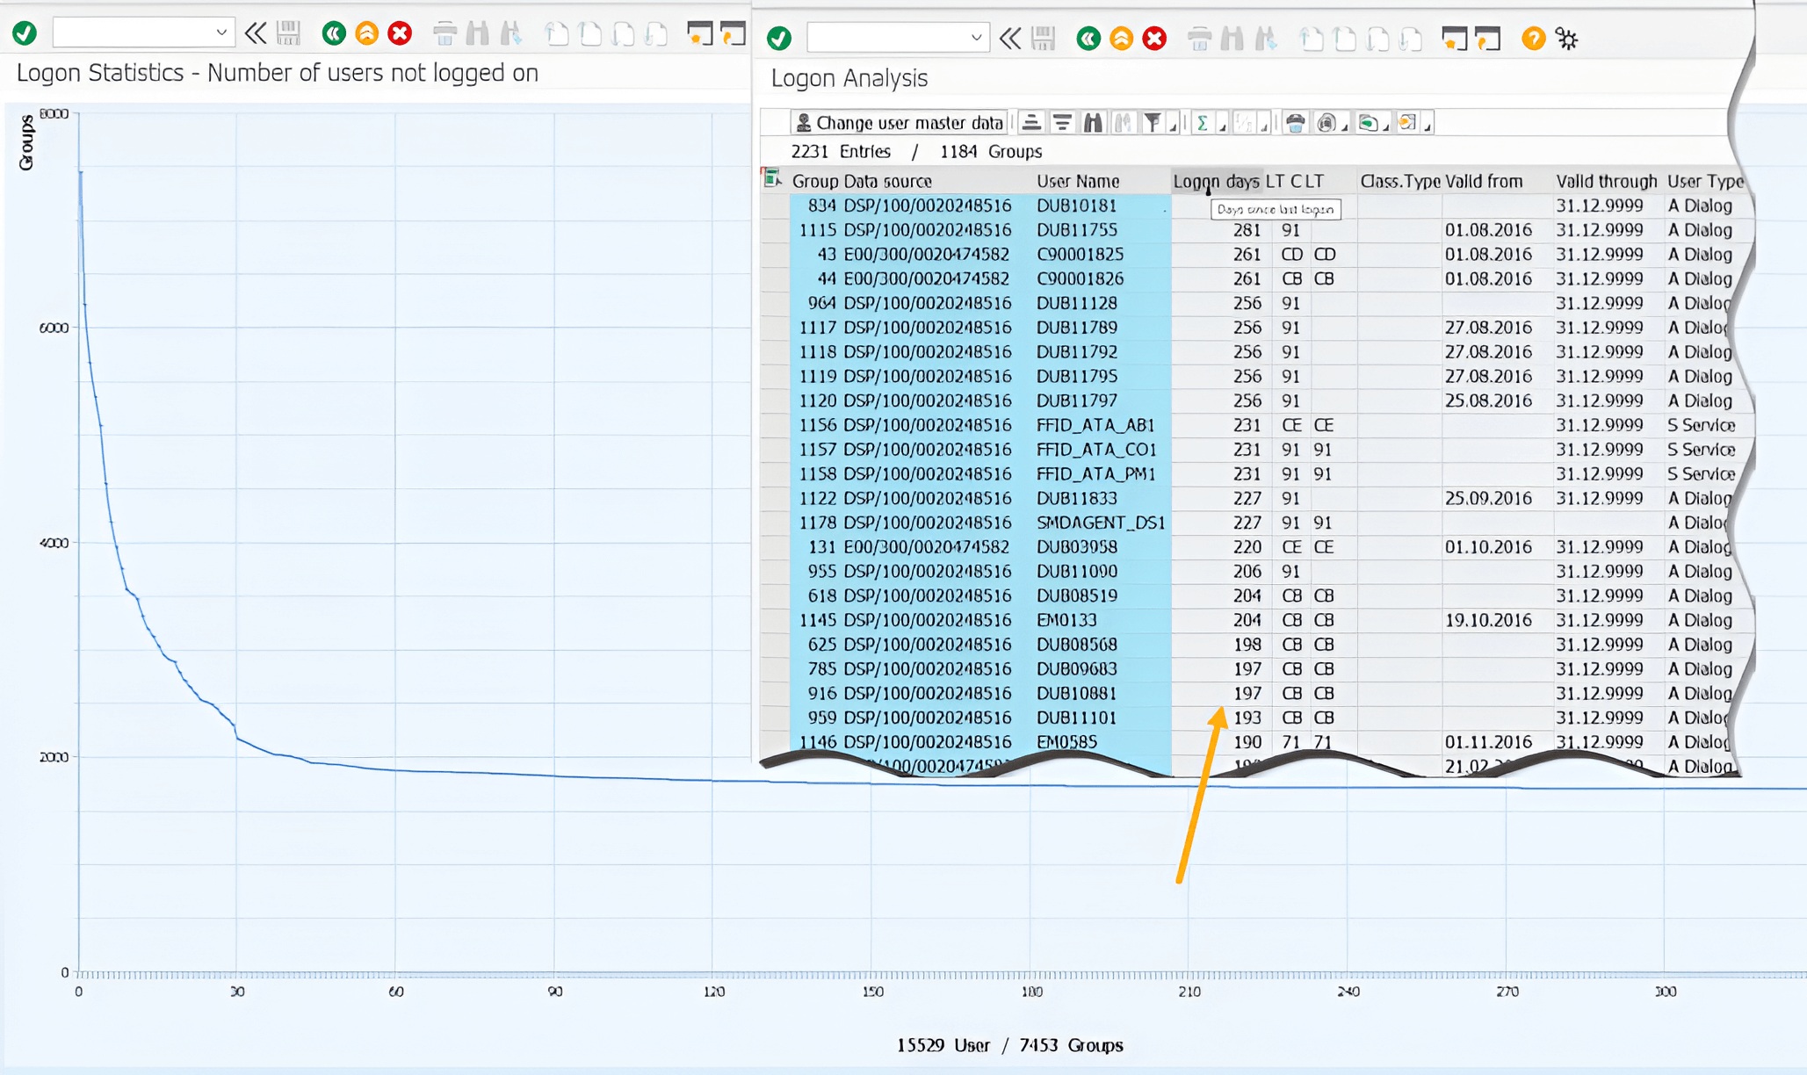The height and width of the screenshot is (1075, 1807).
Task: Click the ALV Find binoculars icon
Action: tap(1092, 123)
